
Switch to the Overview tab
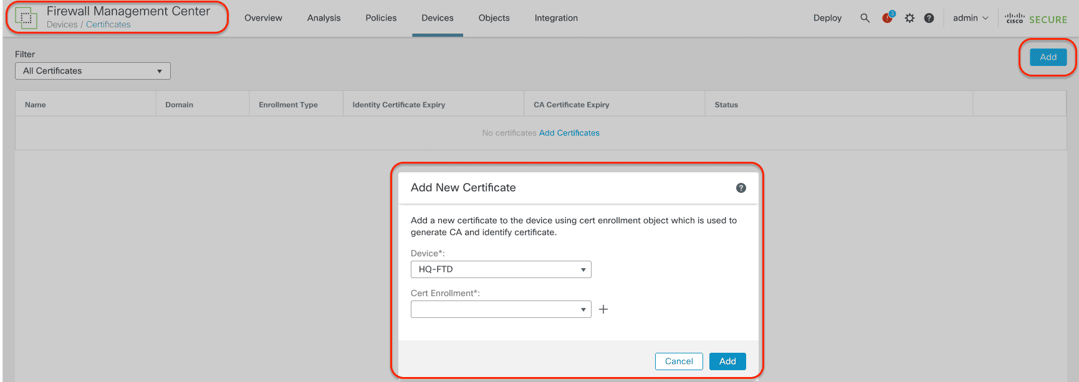(263, 18)
